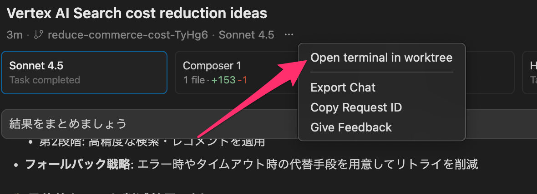Click the reduce-commerce-cost-TyHg6 branch name
537x194 pixels.
click(127, 35)
